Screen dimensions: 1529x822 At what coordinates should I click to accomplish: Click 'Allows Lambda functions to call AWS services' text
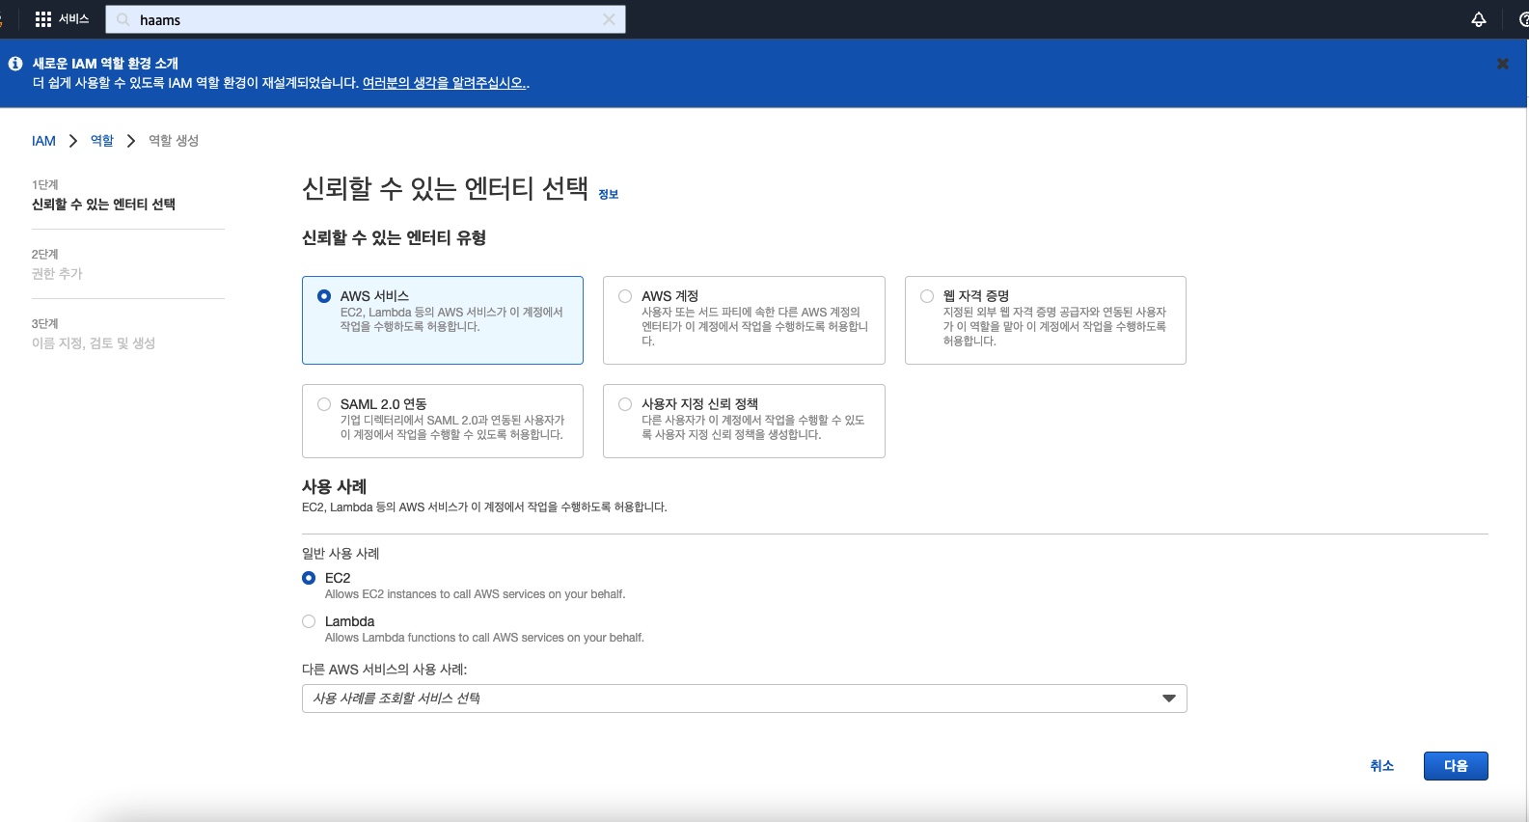pos(484,638)
